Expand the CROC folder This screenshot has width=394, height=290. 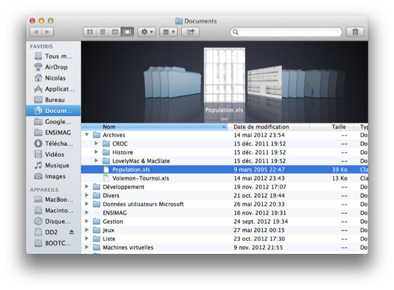point(96,144)
